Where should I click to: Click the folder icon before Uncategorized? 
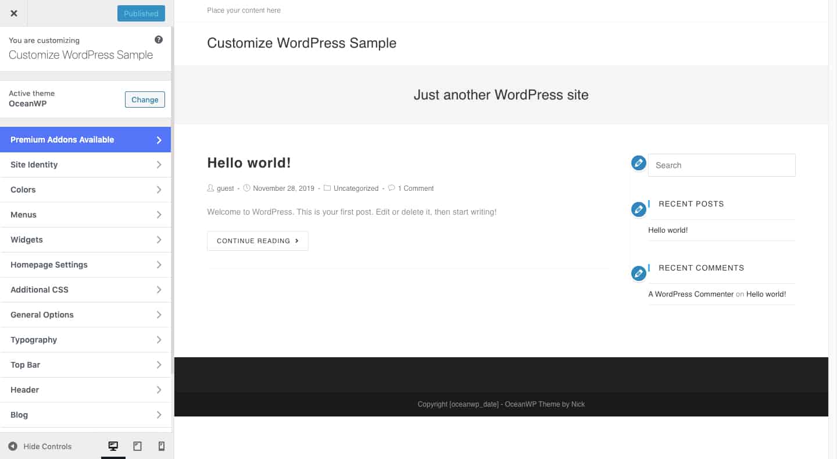(327, 188)
